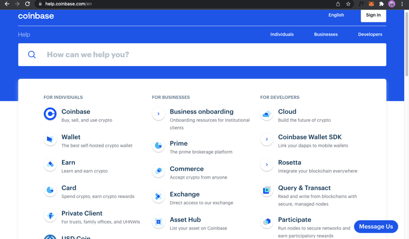Image resolution: width=409 pixels, height=239 pixels.
Task: Switch to the Developers tab
Action: [370, 34]
